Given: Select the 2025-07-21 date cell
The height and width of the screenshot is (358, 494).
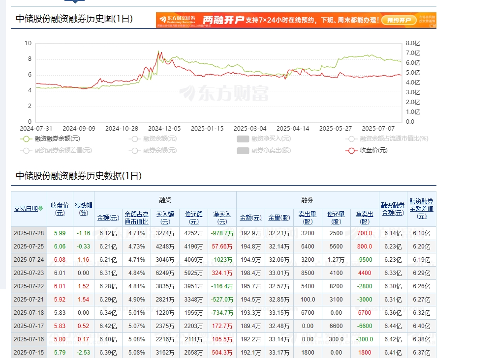Looking at the screenshot, I should coord(29,300).
